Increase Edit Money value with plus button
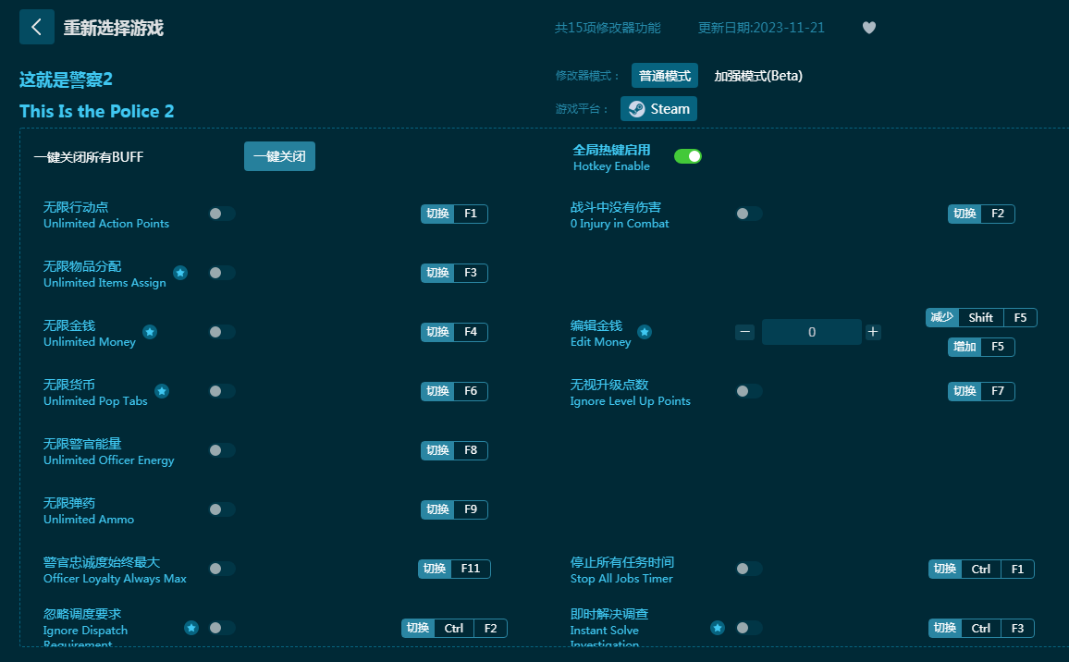The image size is (1069, 662). (873, 332)
